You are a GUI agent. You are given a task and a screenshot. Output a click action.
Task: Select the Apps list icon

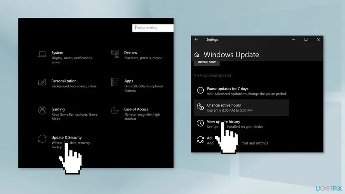(x=115, y=82)
